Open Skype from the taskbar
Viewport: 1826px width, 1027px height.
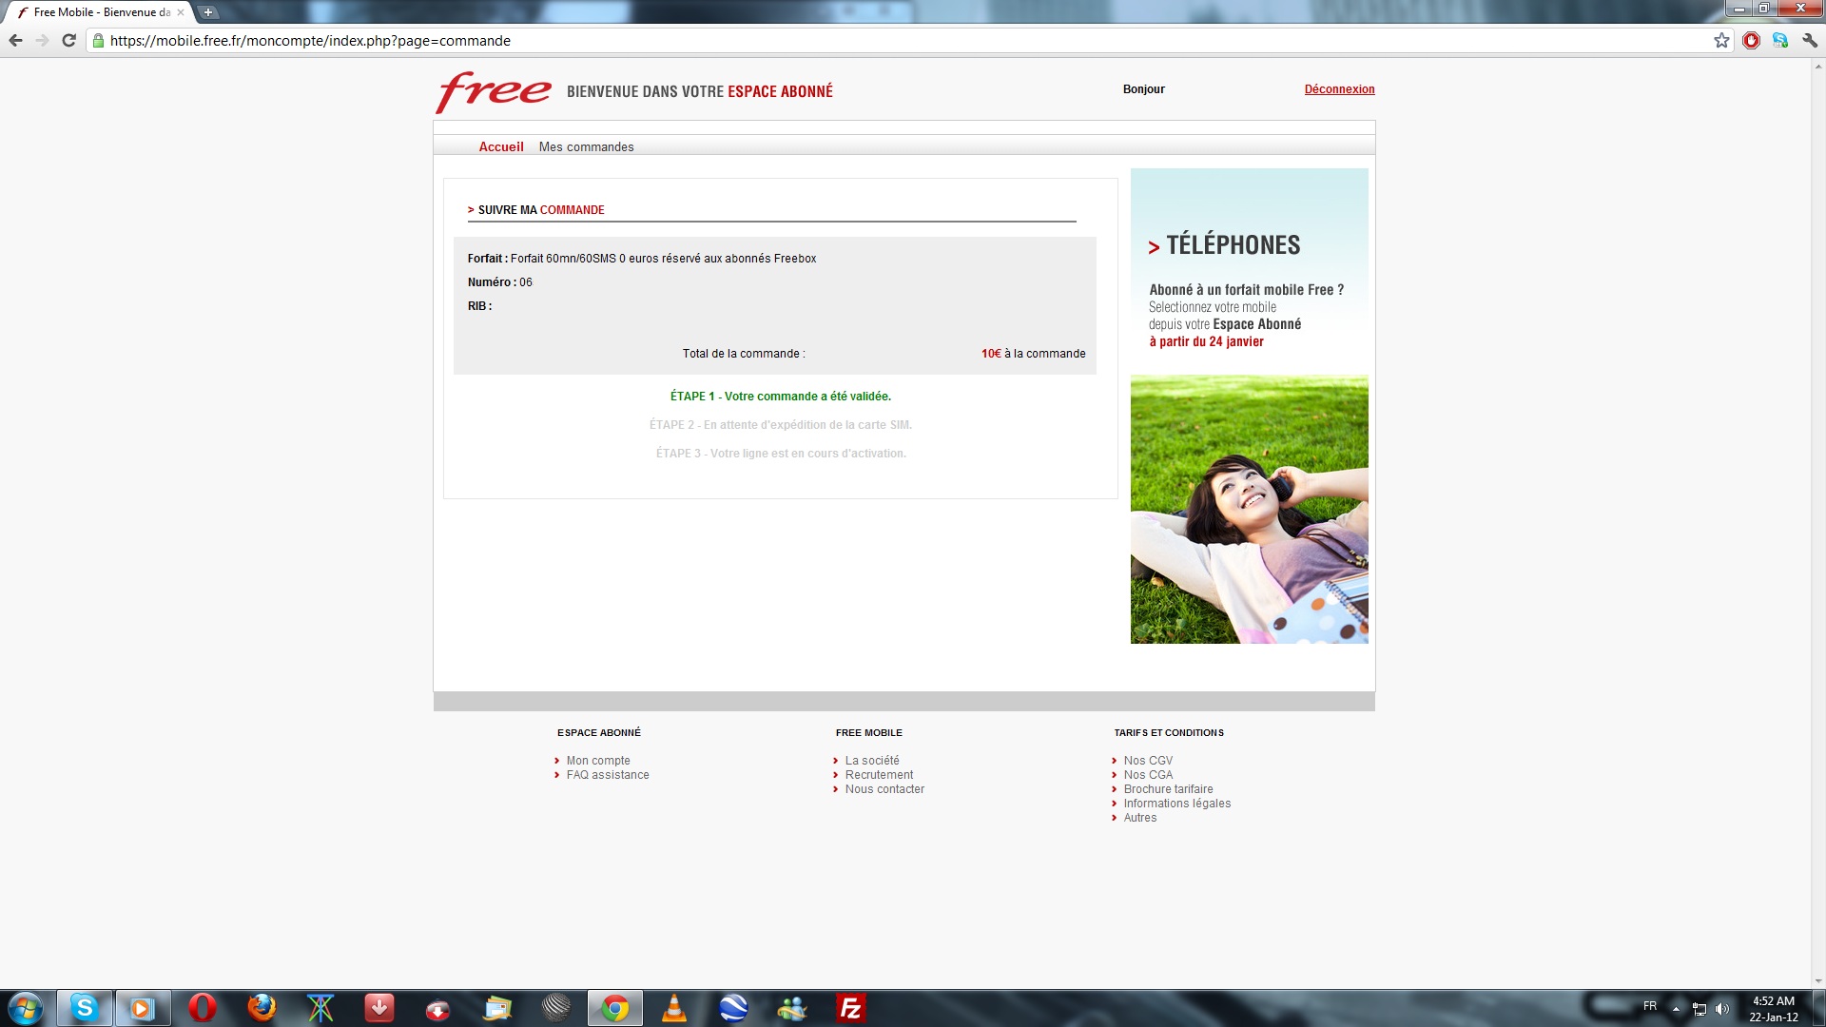pos(85,1008)
